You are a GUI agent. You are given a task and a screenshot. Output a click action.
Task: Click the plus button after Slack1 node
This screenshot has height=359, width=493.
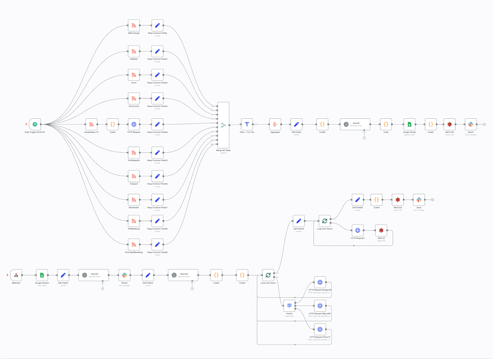[484, 125]
